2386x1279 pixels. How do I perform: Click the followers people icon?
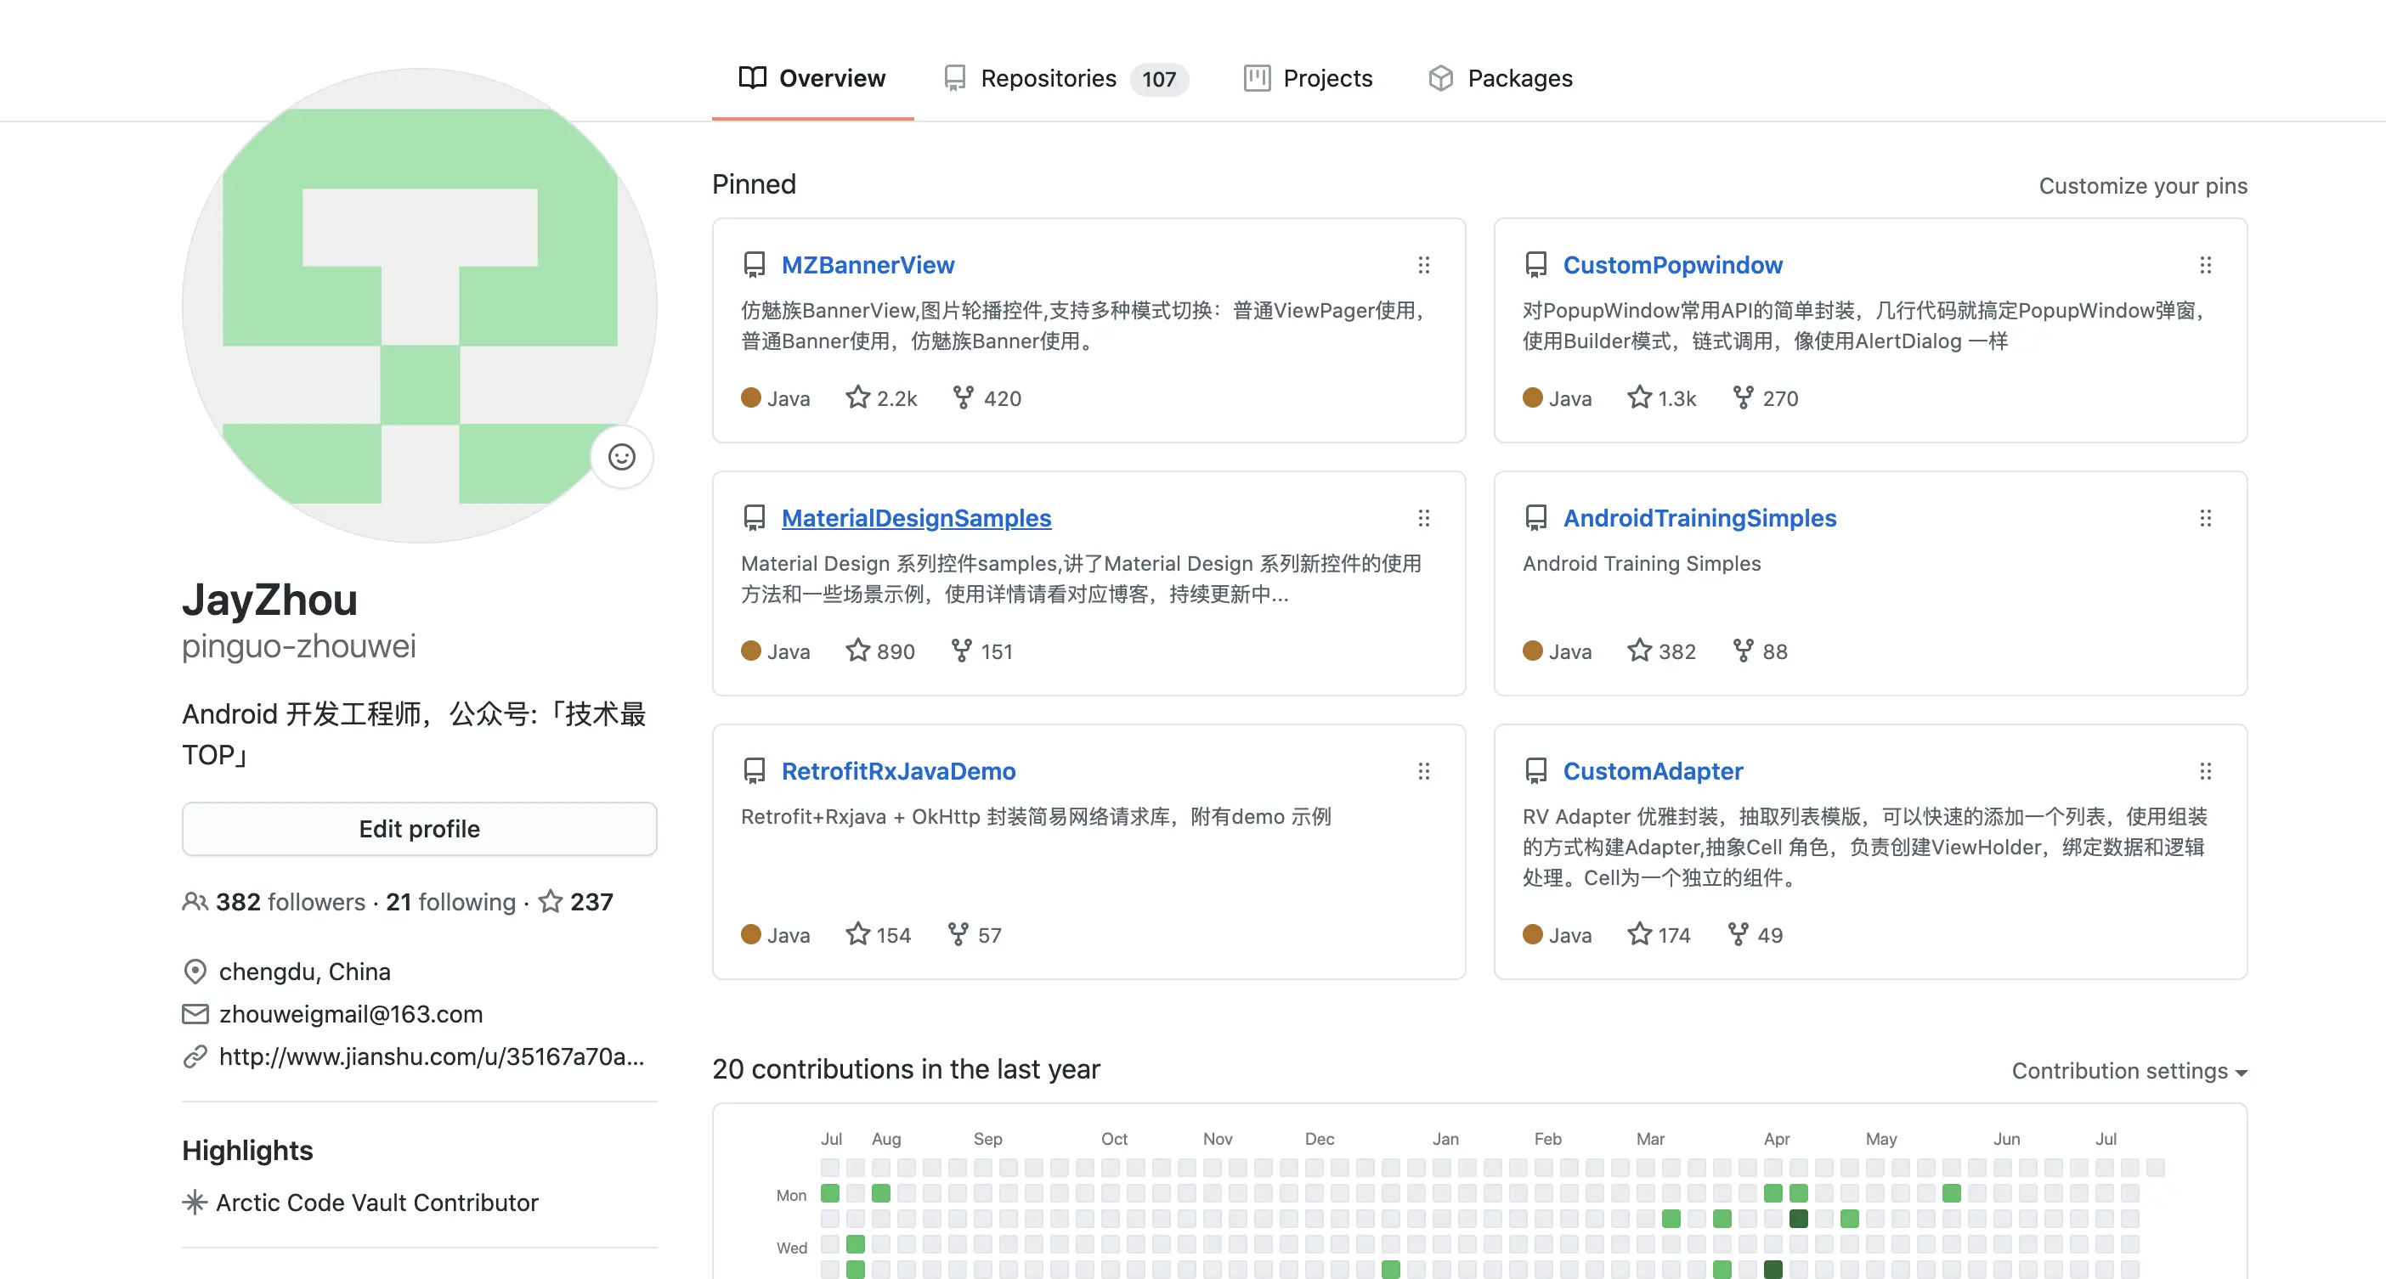point(195,901)
